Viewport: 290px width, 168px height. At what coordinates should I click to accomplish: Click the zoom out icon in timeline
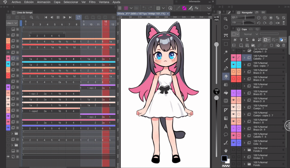pyautogui.click(x=32, y=17)
